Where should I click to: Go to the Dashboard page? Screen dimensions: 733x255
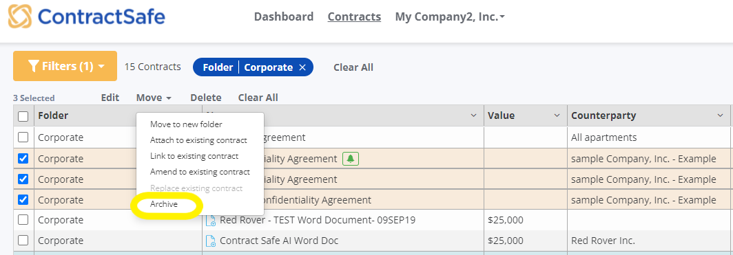coord(284,16)
